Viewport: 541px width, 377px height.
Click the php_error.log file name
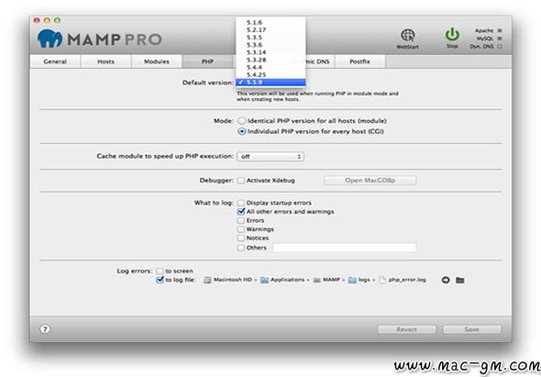coord(407,280)
